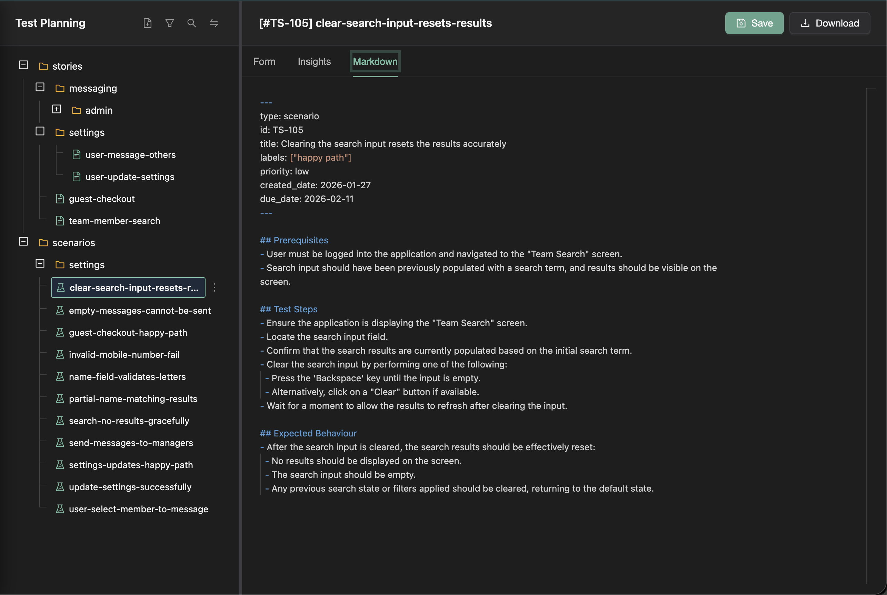Collapse the stories tree node
Screen dimensions: 887x595
point(23,65)
